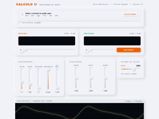The height and width of the screenshot is (119, 159).
Task: Click the original track seek bar
Action: tap(50, 50)
